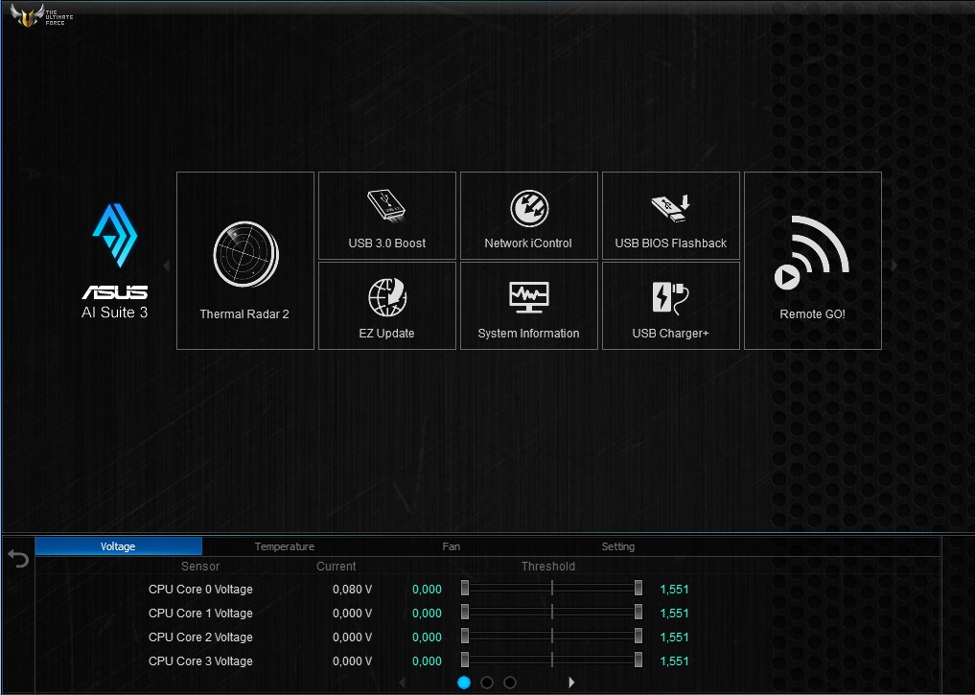Click the 0,080 V current reading
Screen dimensions: 975x695
(353, 590)
